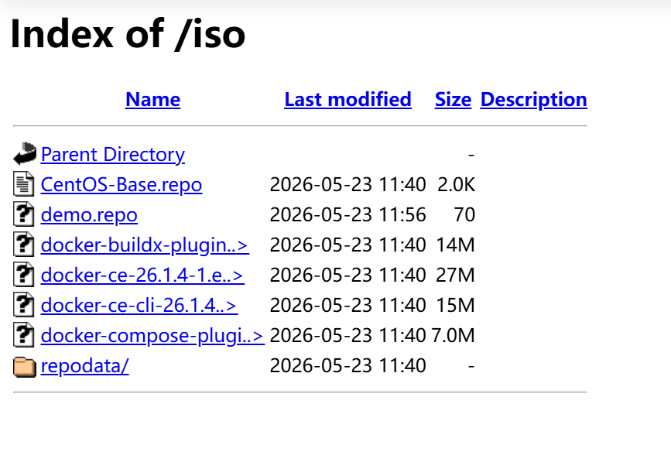Sort the listing by Last modified
Viewport: 671px width, 469px height.
[x=348, y=99]
